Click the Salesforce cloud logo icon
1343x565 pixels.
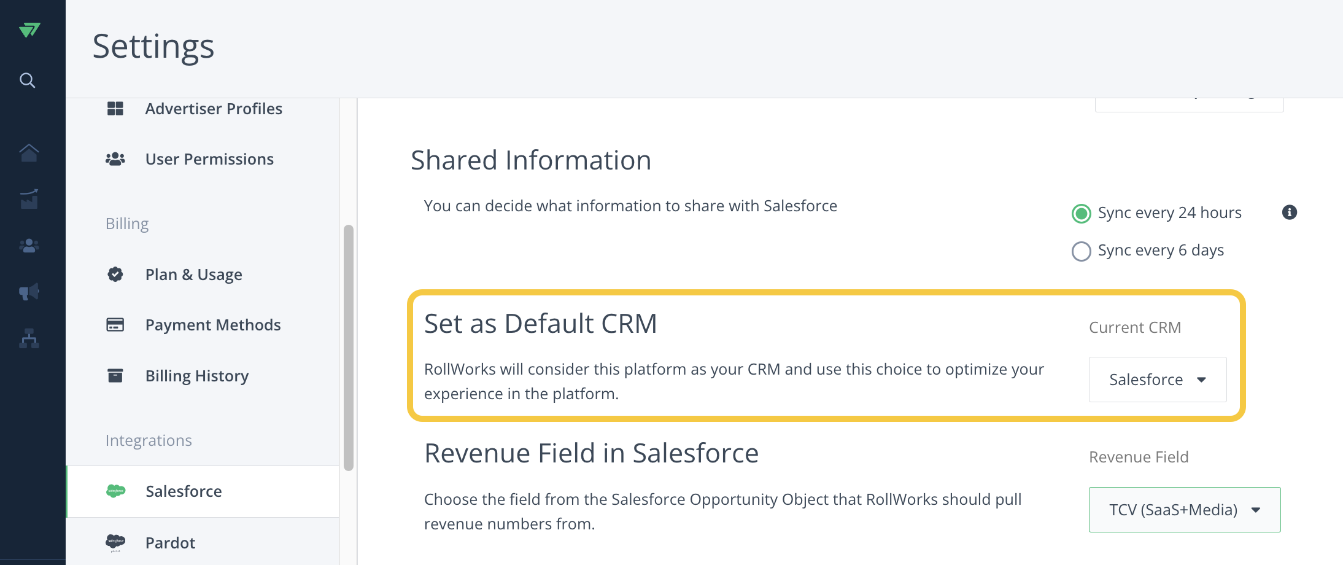click(115, 491)
